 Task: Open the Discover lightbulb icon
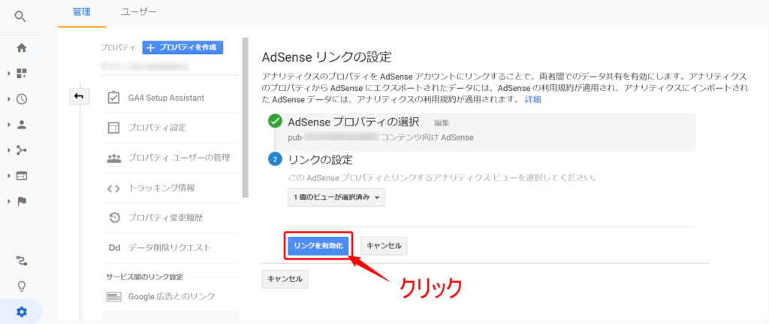22,286
